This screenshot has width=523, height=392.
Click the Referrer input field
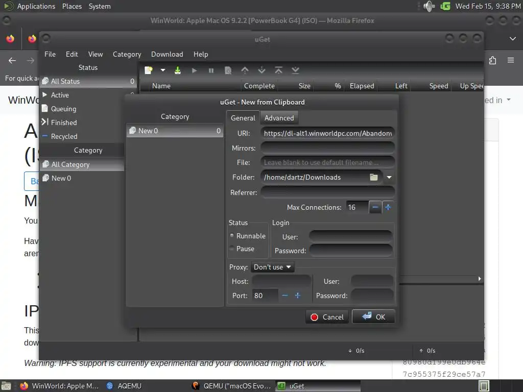click(x=327, y=192)
